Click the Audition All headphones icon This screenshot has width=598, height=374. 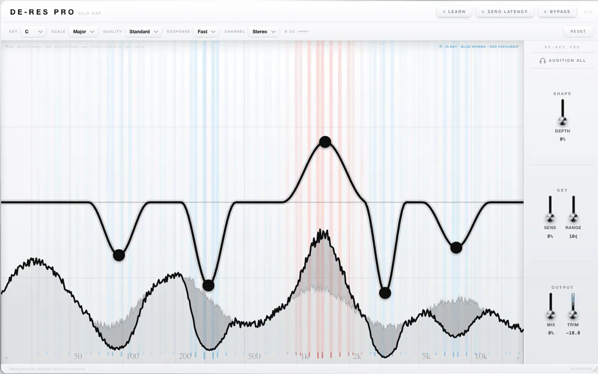click(x=542, y=61)
